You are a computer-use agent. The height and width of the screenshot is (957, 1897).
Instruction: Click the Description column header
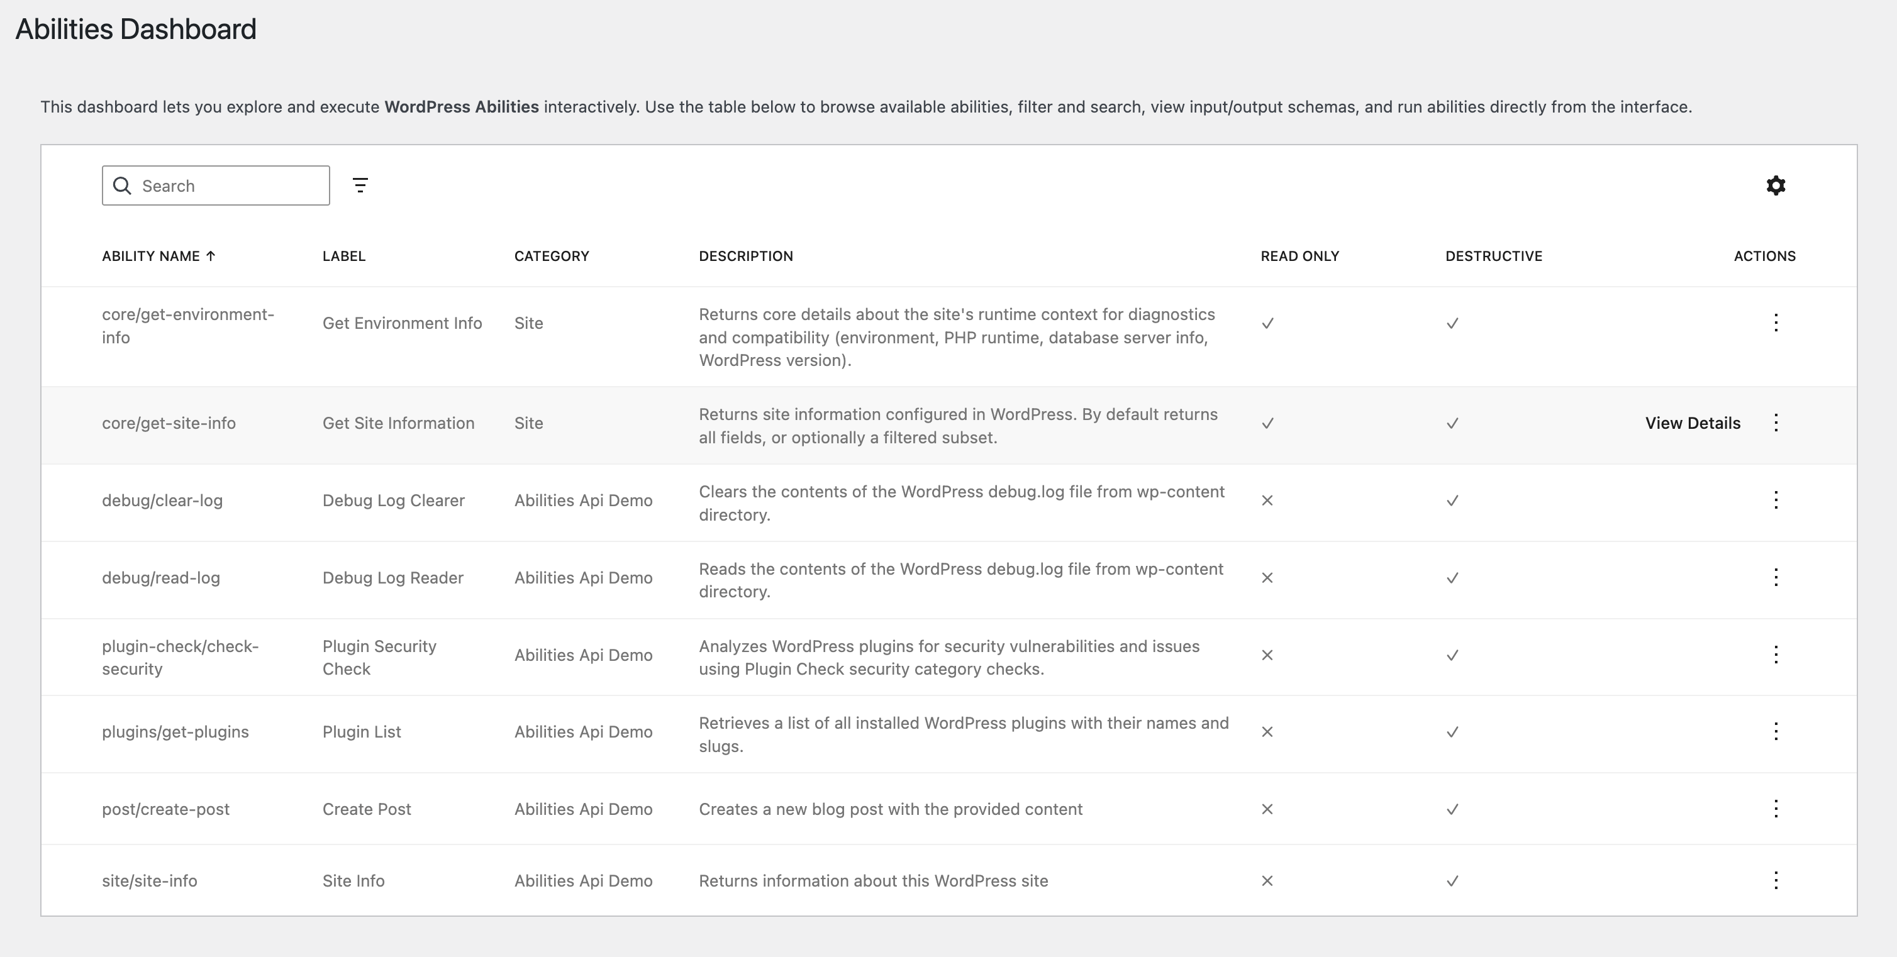click(x=746, y=256)
